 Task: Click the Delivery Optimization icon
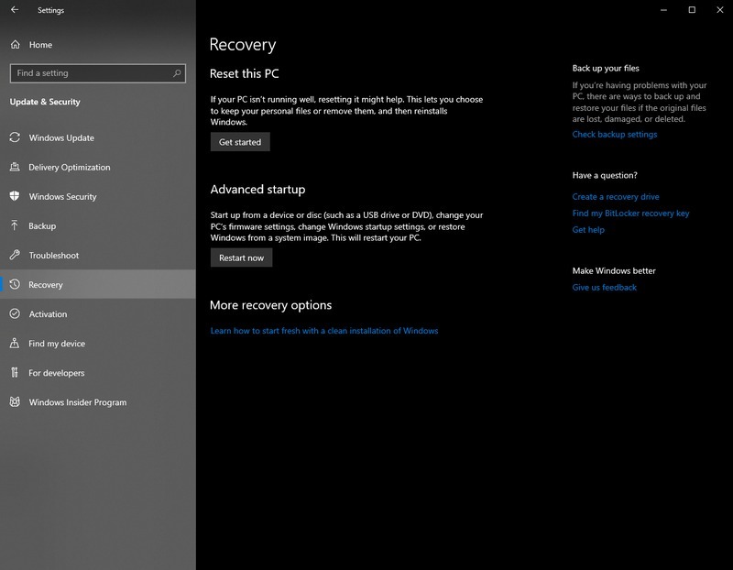pyautogui.click(x=15, y=167)
